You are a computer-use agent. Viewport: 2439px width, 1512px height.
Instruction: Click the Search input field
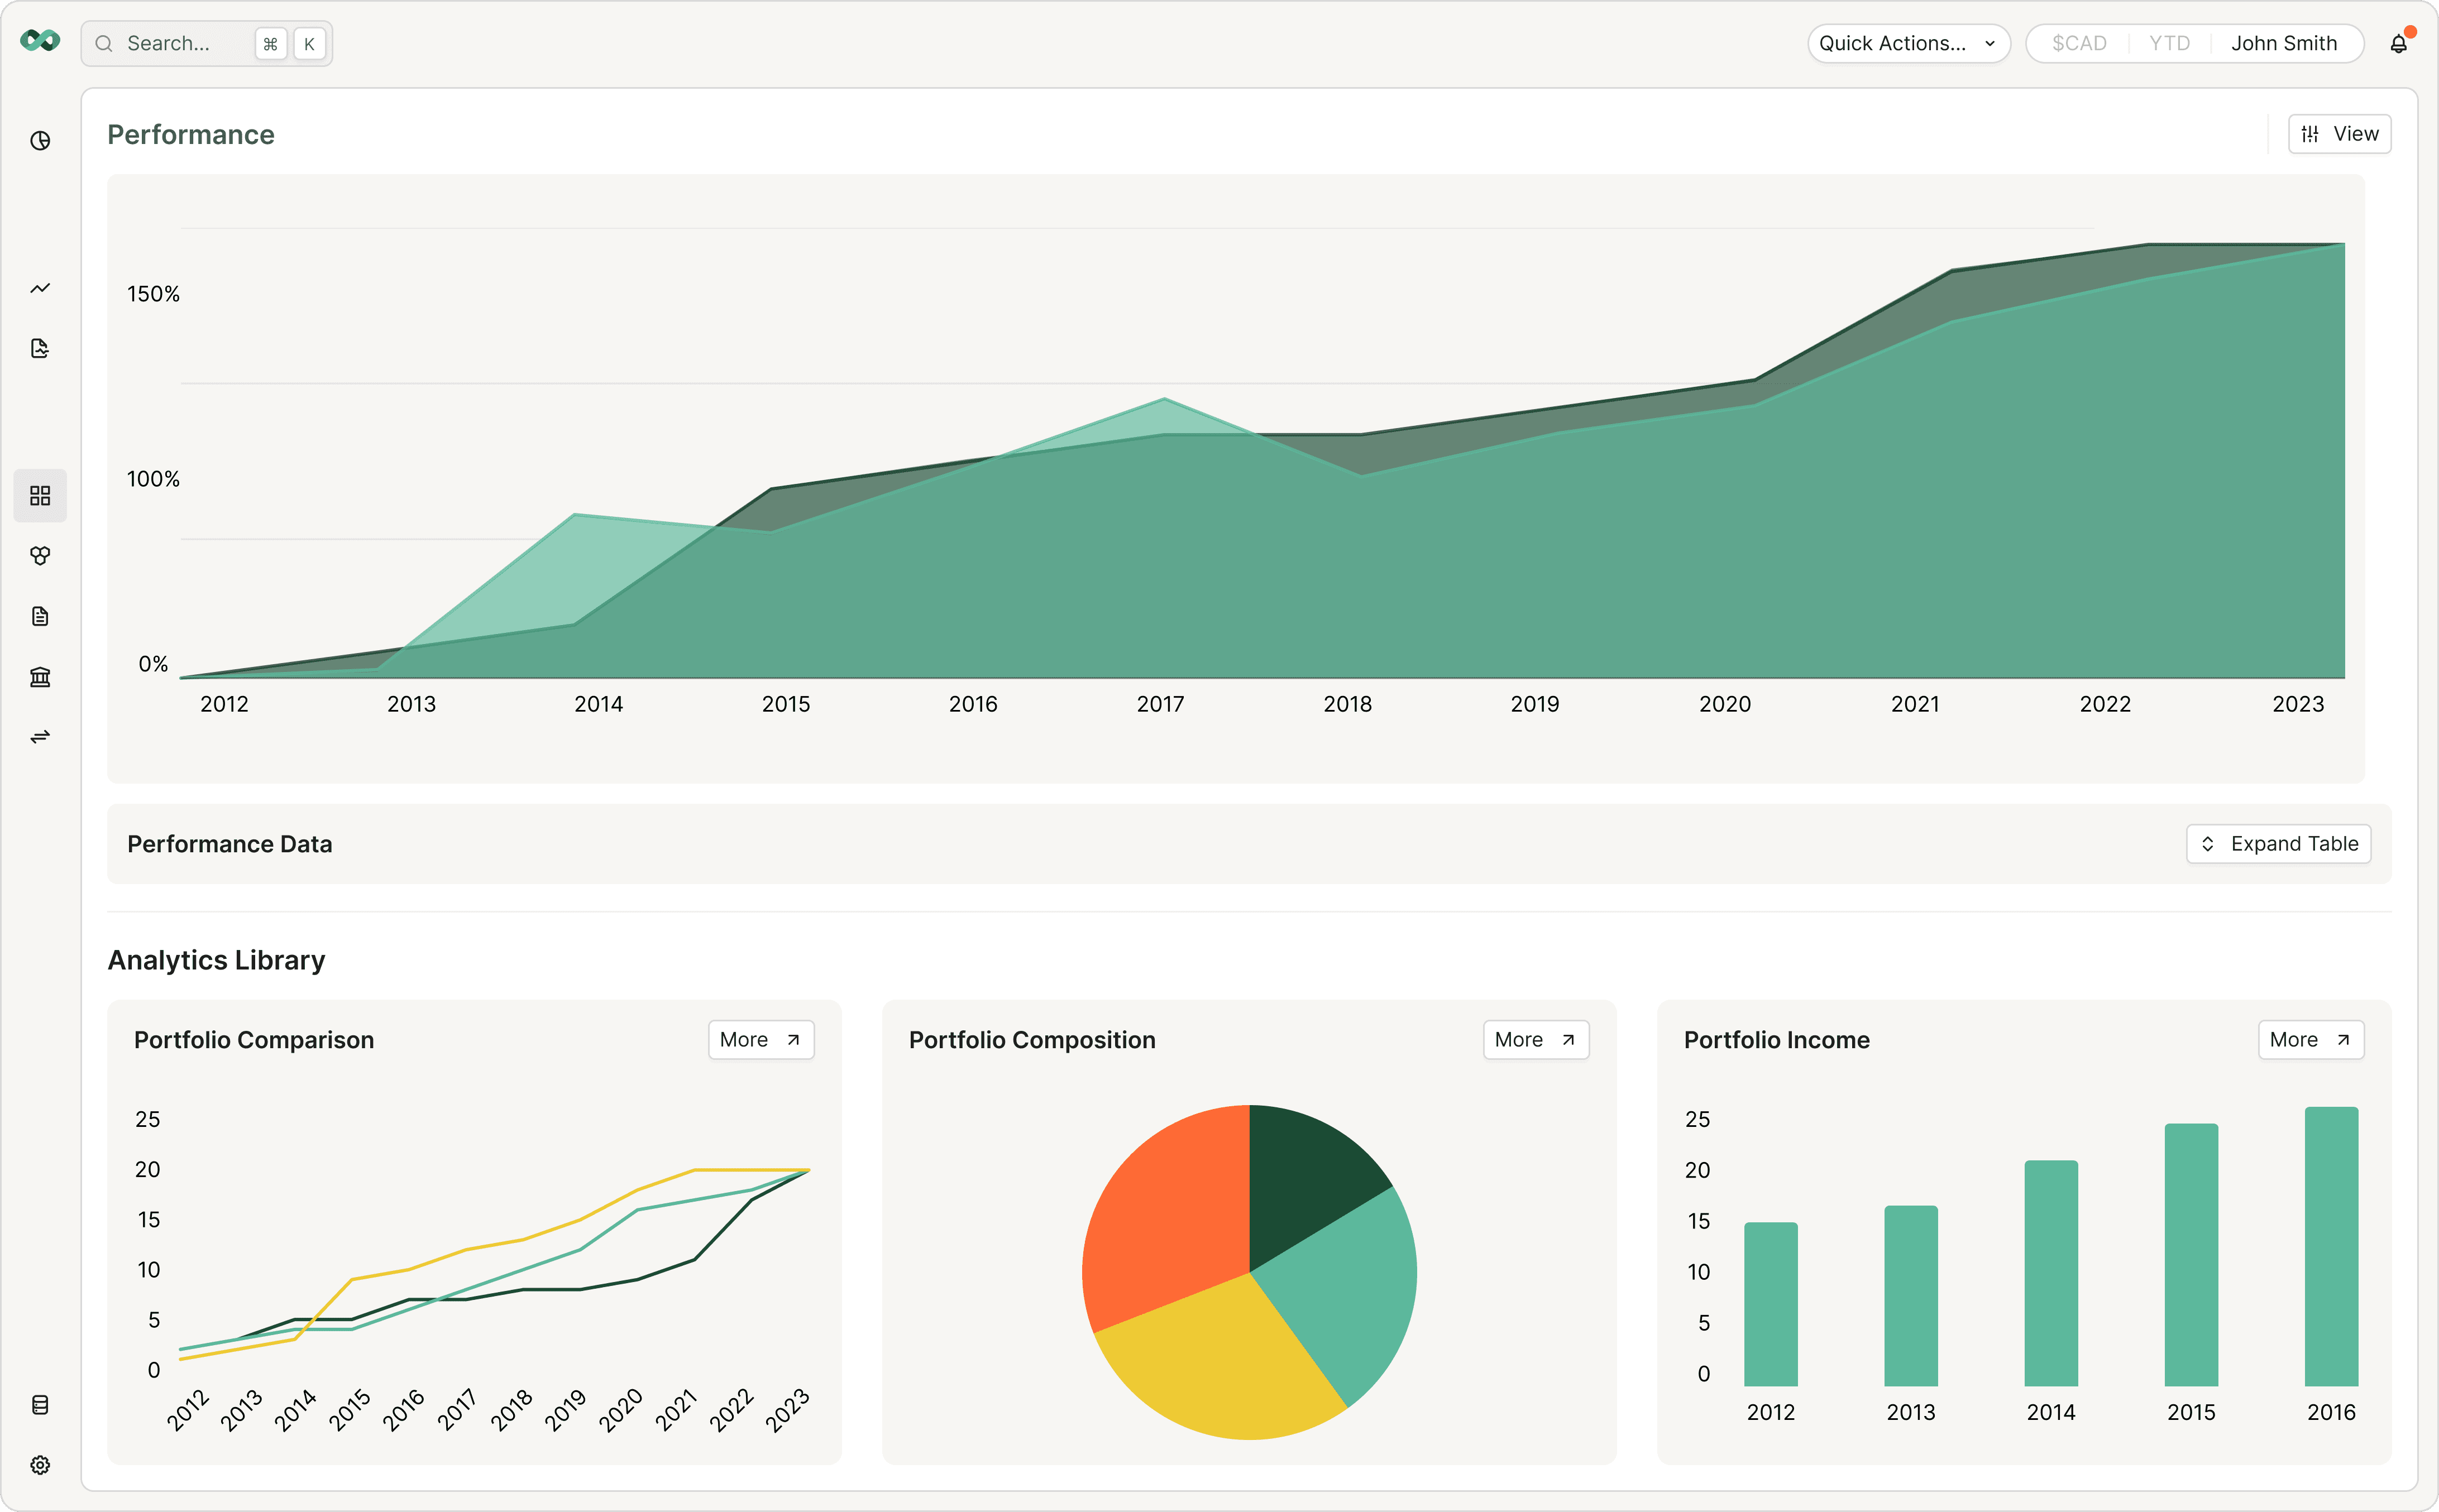pos(180,44)
